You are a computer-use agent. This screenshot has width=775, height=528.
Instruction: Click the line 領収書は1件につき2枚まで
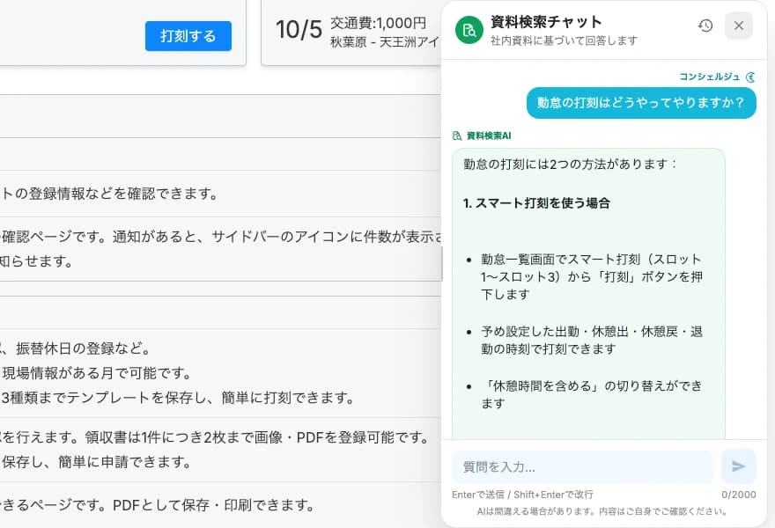pos(216,437)
